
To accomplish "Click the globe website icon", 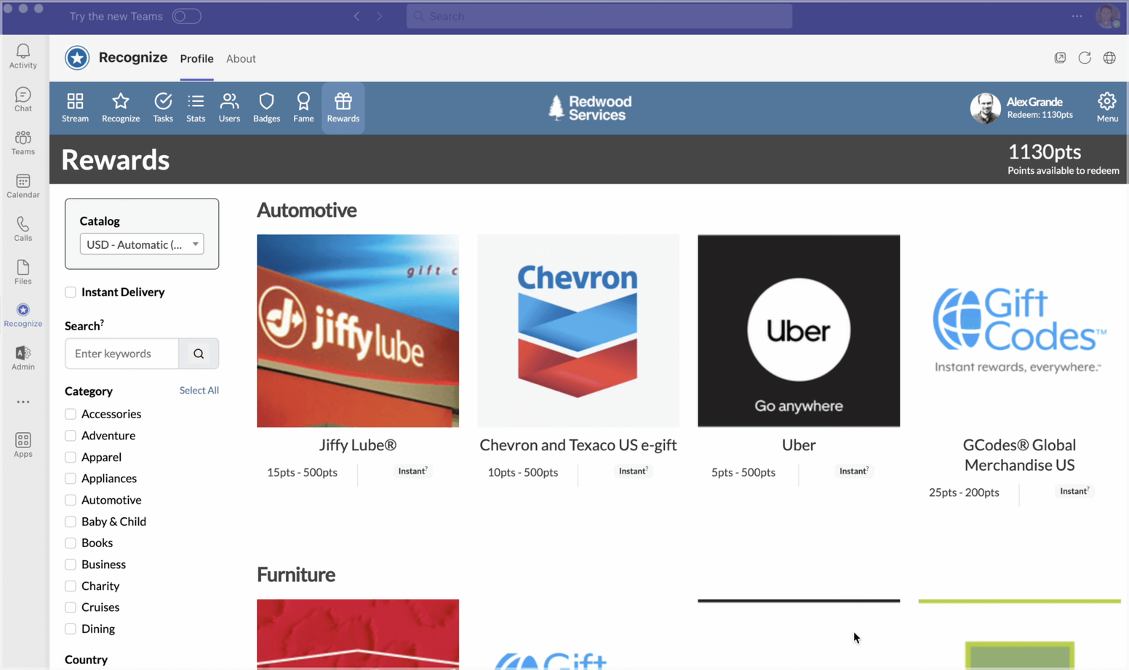I will point(1109,58).
